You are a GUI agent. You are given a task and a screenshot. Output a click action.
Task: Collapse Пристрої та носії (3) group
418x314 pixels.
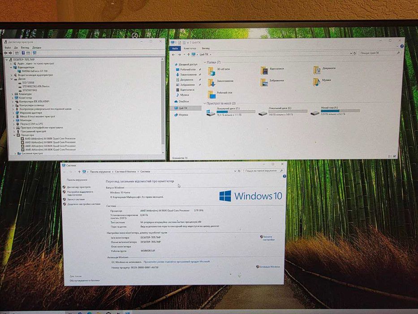(204, 103)
